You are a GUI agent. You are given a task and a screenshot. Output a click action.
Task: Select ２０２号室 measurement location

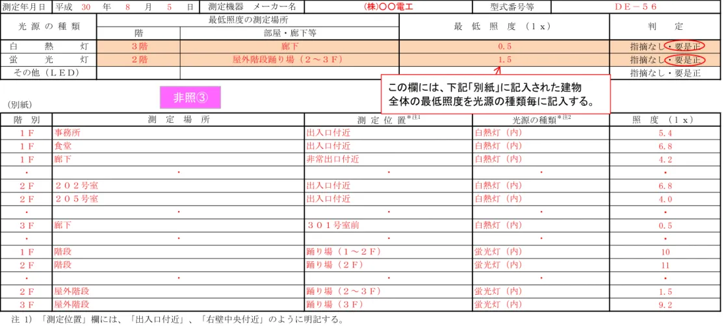pyautogui.click(x=76, y=186)
